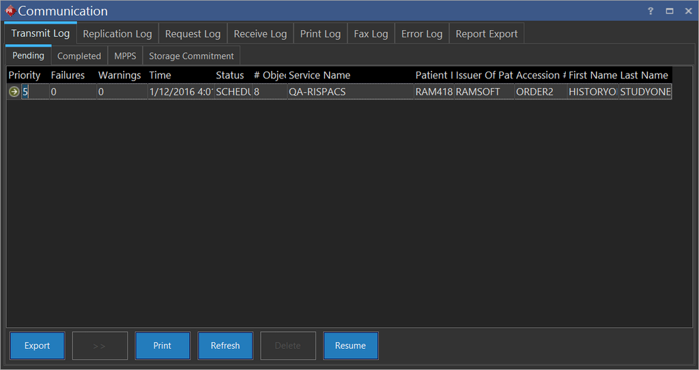Image resolution: width=699 pixels, height=370 pixels.
Task: Refresh the pending transmit list
Action: click(225, 345)
